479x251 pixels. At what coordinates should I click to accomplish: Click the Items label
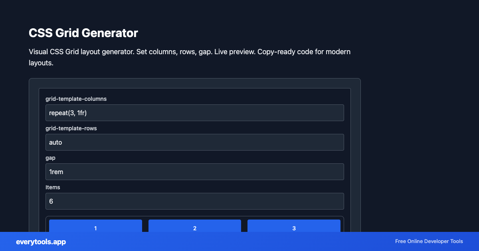[x=53, y=187]
